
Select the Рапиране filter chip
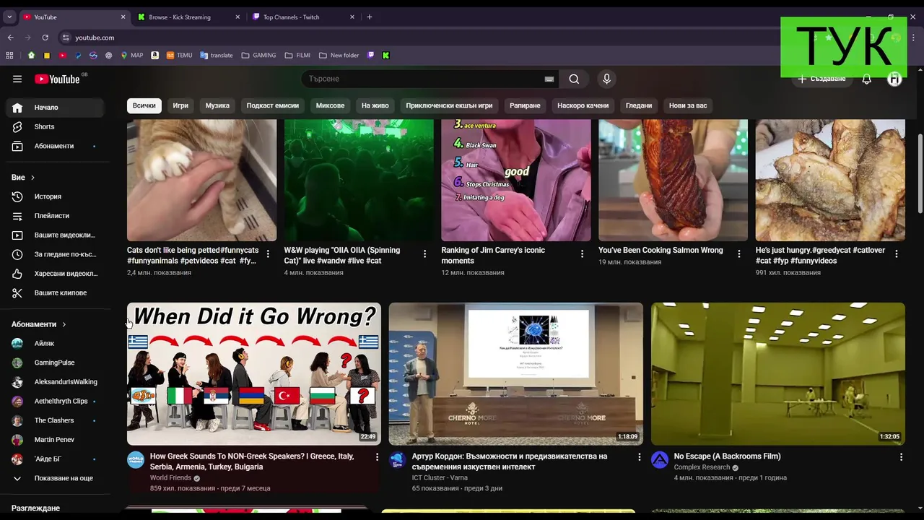(525, 105)
